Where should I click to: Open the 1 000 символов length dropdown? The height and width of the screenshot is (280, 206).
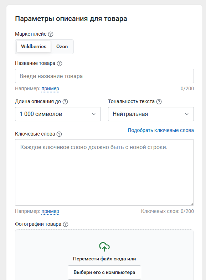58,114
